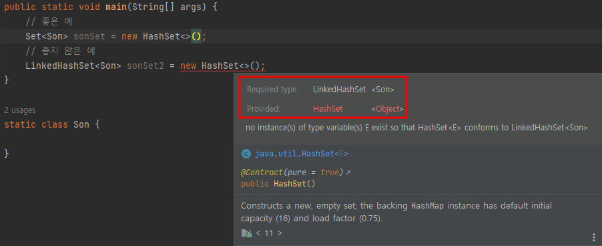Click the '// 좋은 예' comment

(x=49, y=22)
